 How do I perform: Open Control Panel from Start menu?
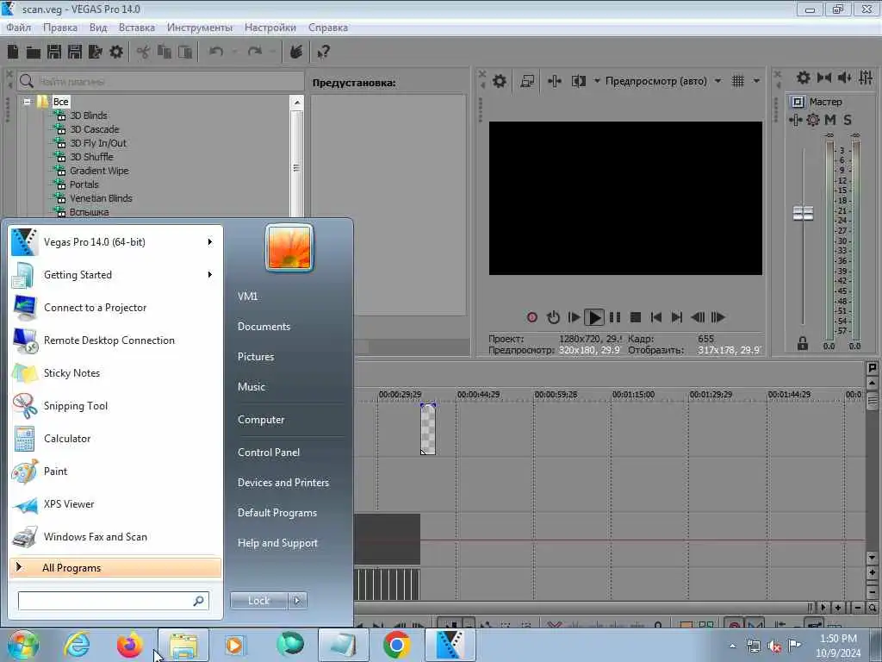coord(269,453)
